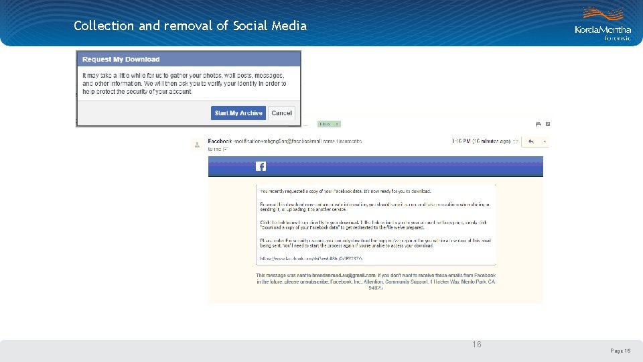This screenshot has width=643, height=362.
Task: Open the facebook.com download link in email
Action: click(311, 259)
